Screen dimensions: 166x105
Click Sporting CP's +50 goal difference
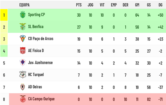[160, 15]
